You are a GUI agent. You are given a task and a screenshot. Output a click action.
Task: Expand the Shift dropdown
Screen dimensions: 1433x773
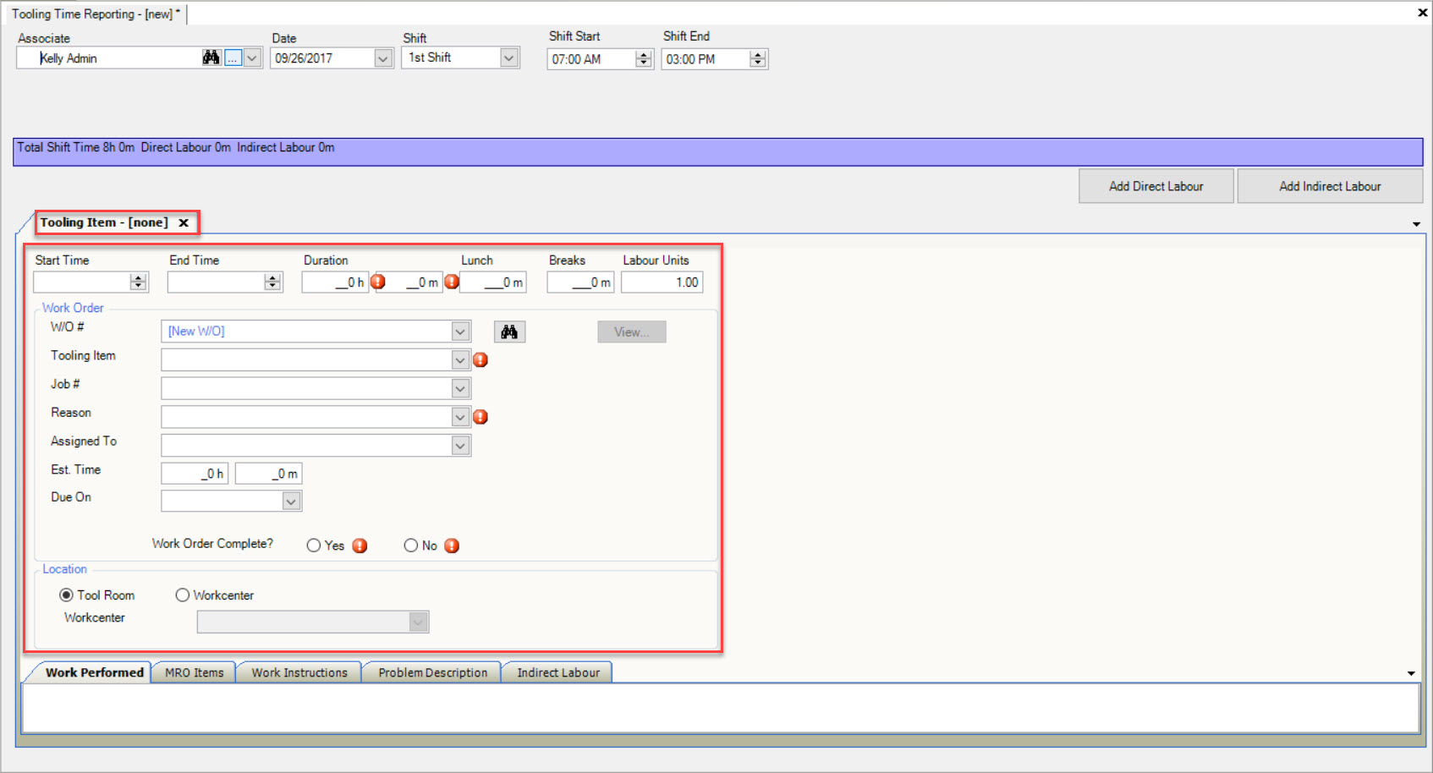(508, 58)
